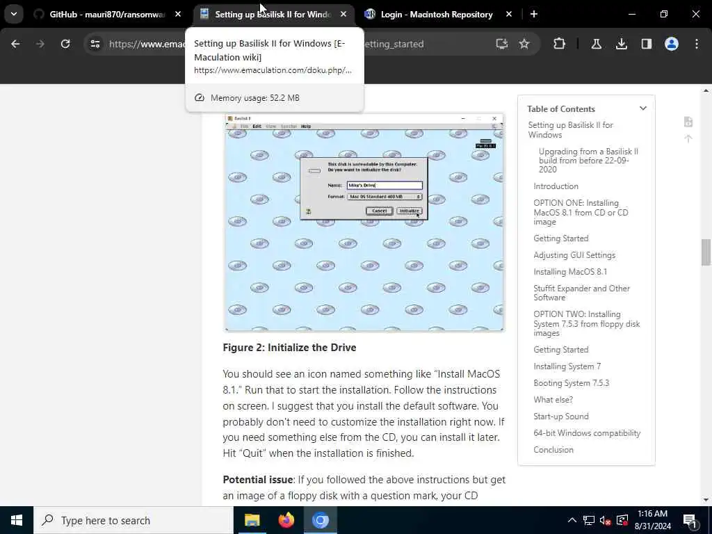Image resolution: width=712 pixels, height=534 pixels.
Task: Click the back-to-top arrow icon
Action: [x=688, y=138]
